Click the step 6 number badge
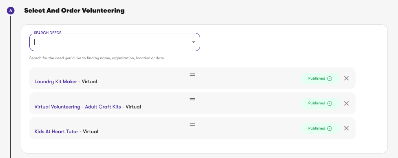Viewport: 398px width, 158px height. (11, 11)
